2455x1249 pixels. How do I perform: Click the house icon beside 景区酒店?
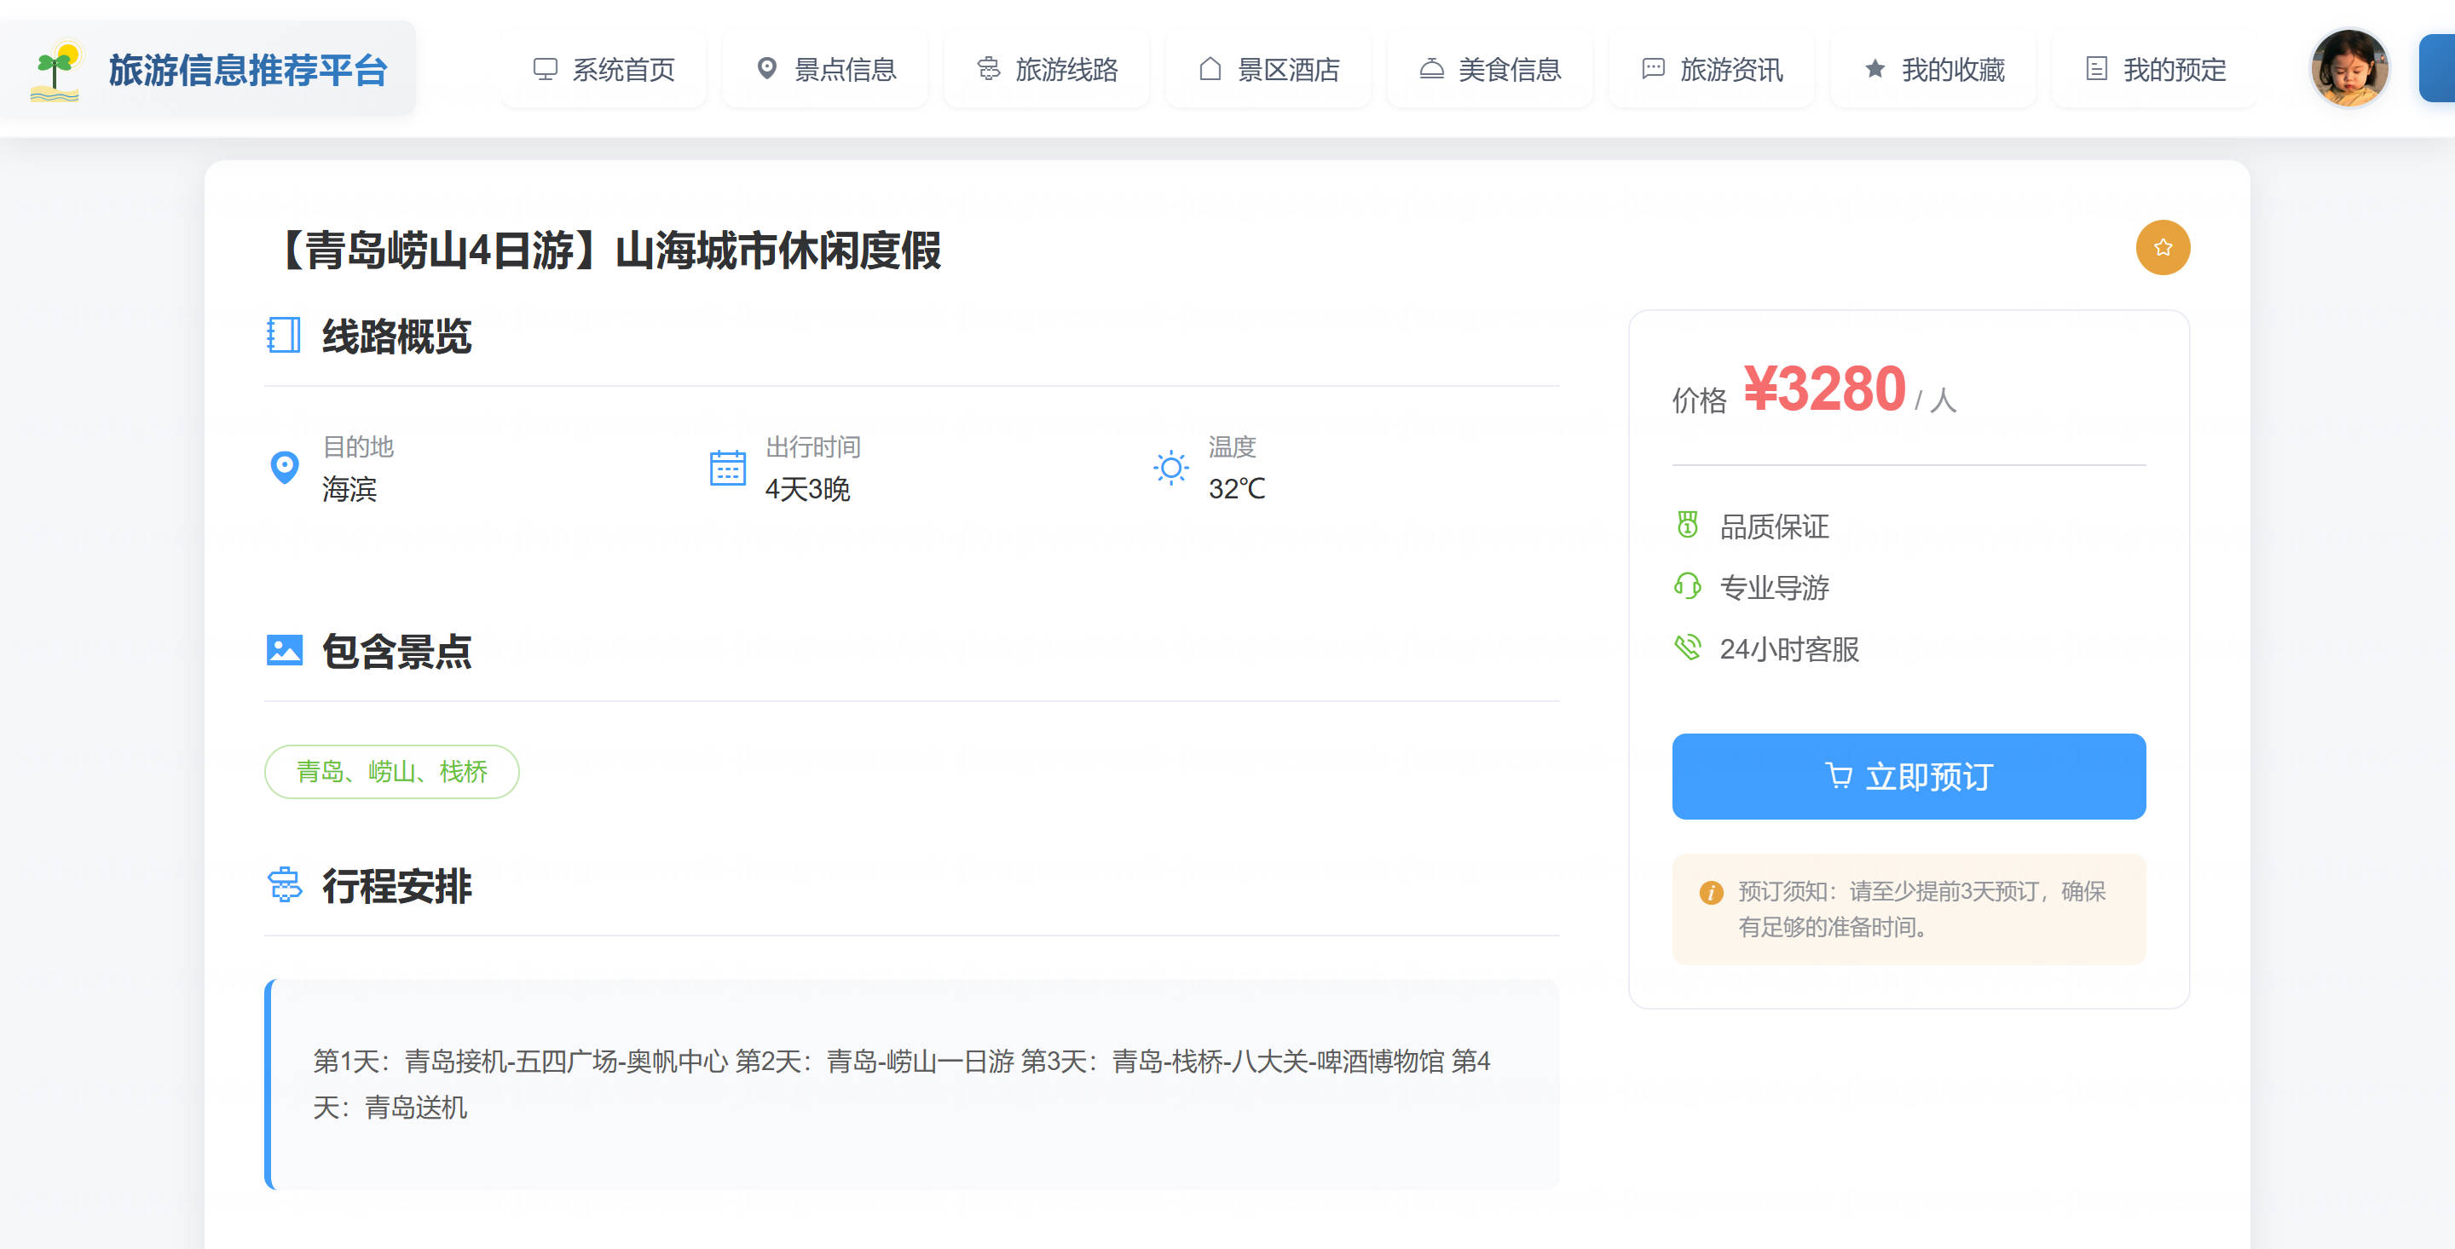click(1210, 69)
